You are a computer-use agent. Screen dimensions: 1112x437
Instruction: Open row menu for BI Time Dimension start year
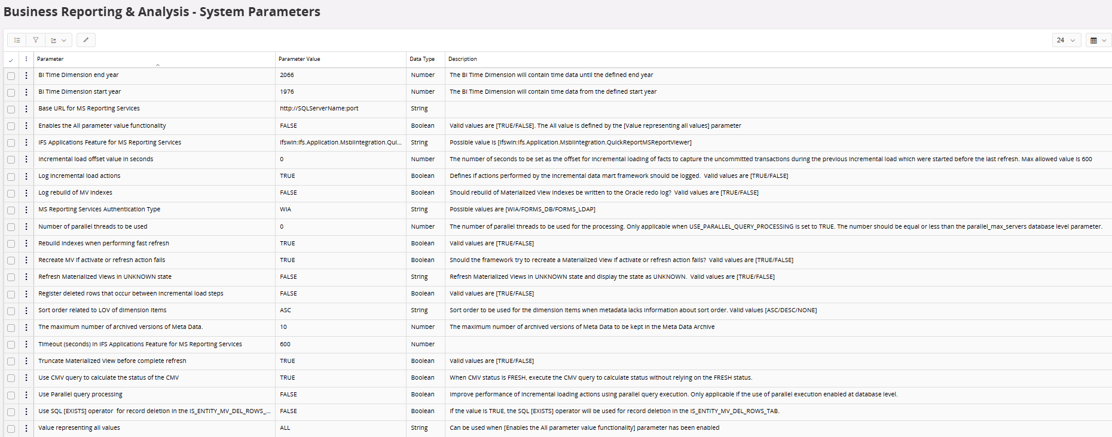pyautogui.click(x=26, y=92)
